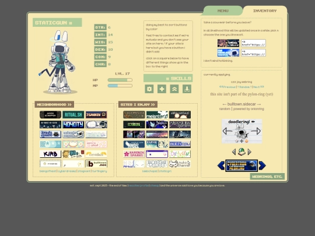Click the doodlering right arrow
This screenshot has height=236, width=315.
(256, 131)
